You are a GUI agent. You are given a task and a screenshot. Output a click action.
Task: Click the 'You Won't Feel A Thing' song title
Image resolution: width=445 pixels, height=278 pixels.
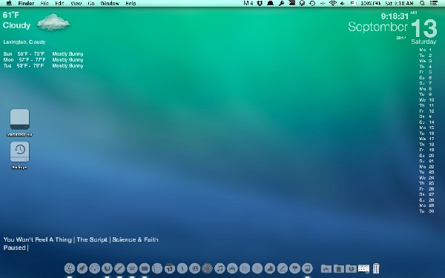pos(38,239)
